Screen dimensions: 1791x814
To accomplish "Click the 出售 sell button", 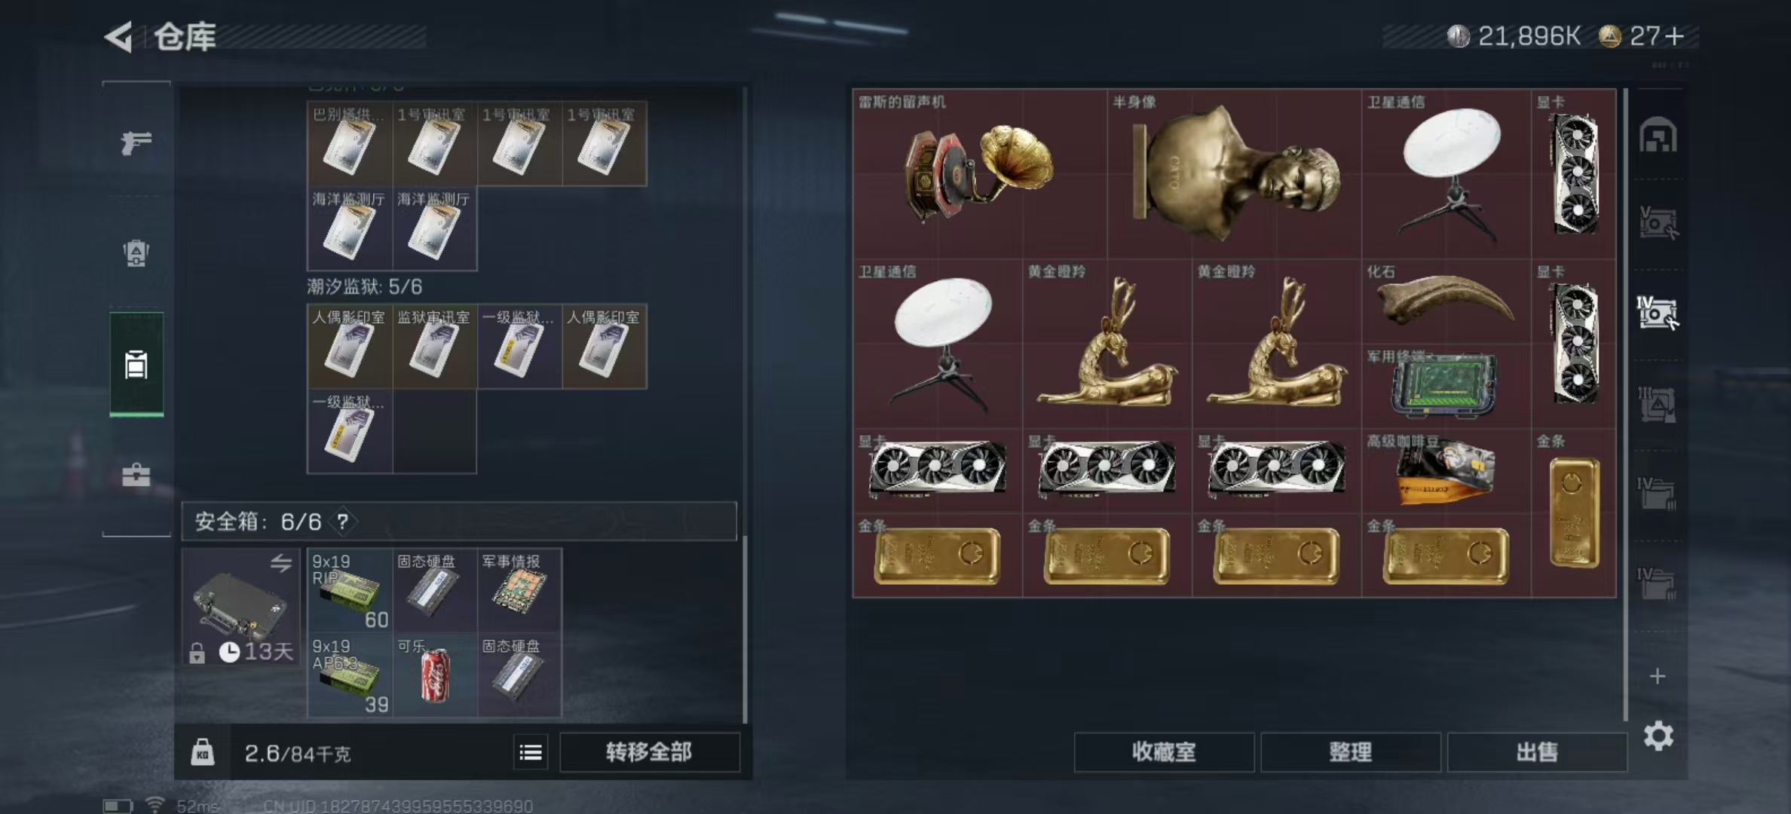I will tap(1536, 752).
